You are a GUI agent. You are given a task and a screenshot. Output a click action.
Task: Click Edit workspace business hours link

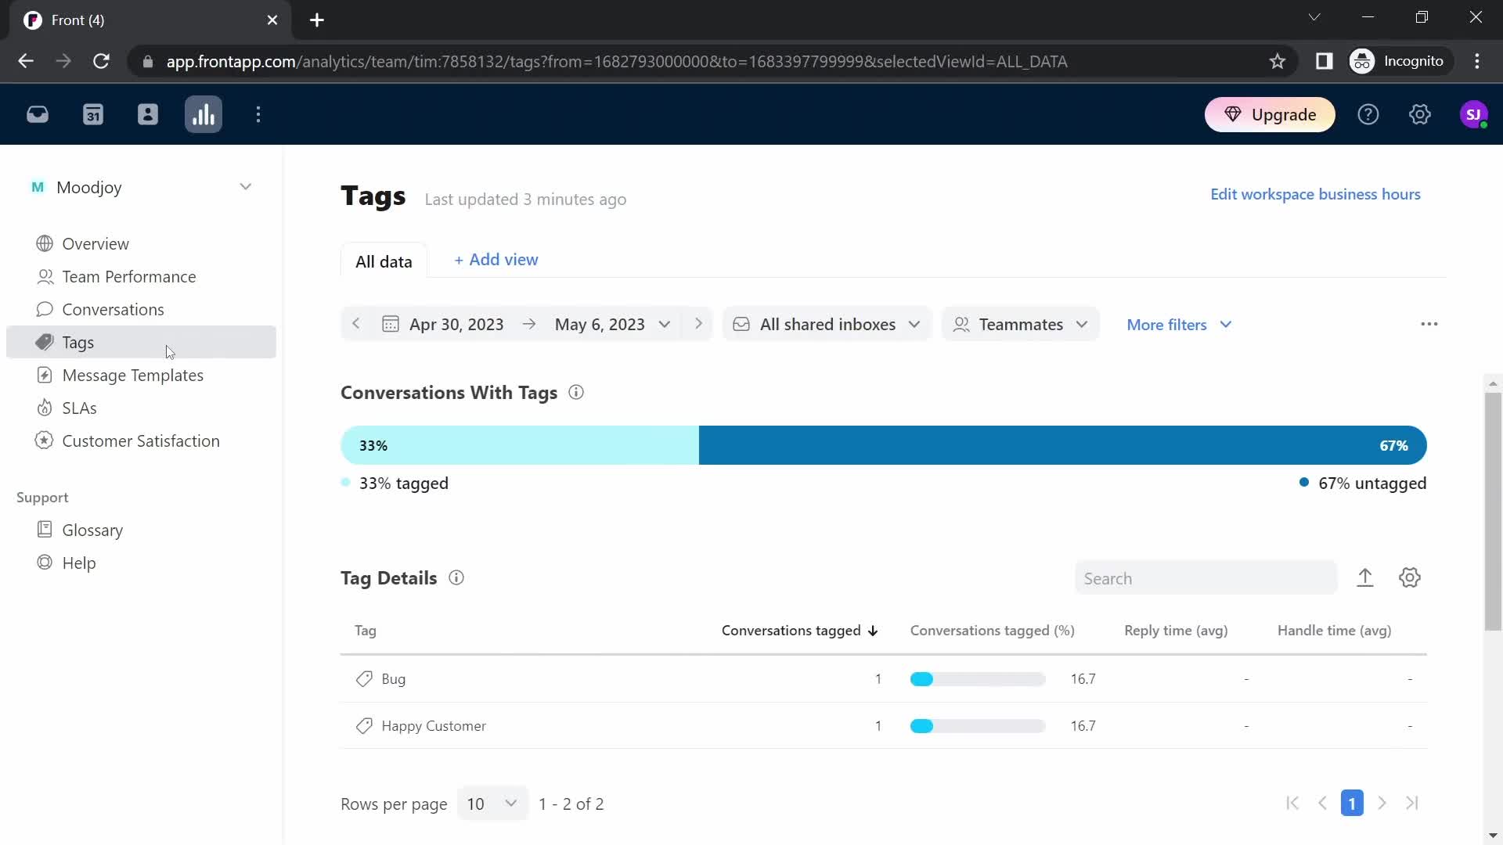click(1315, 193)
